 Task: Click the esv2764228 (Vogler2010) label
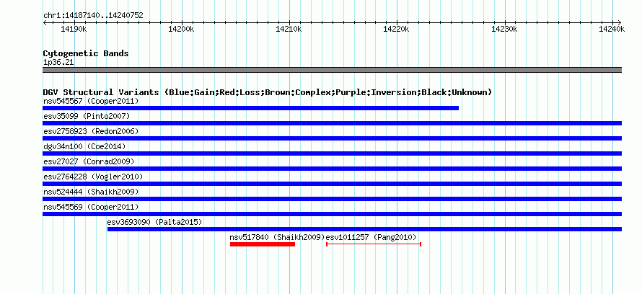pos(93,177)
